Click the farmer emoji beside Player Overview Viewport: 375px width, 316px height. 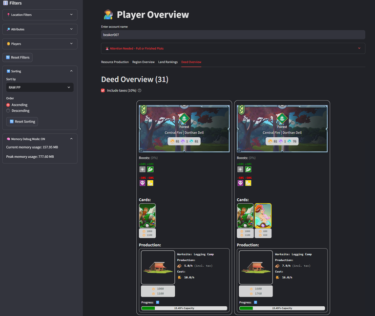(108, 15)
